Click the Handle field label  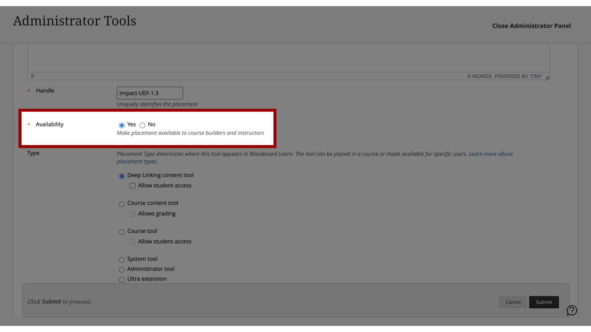coord(45,90)
